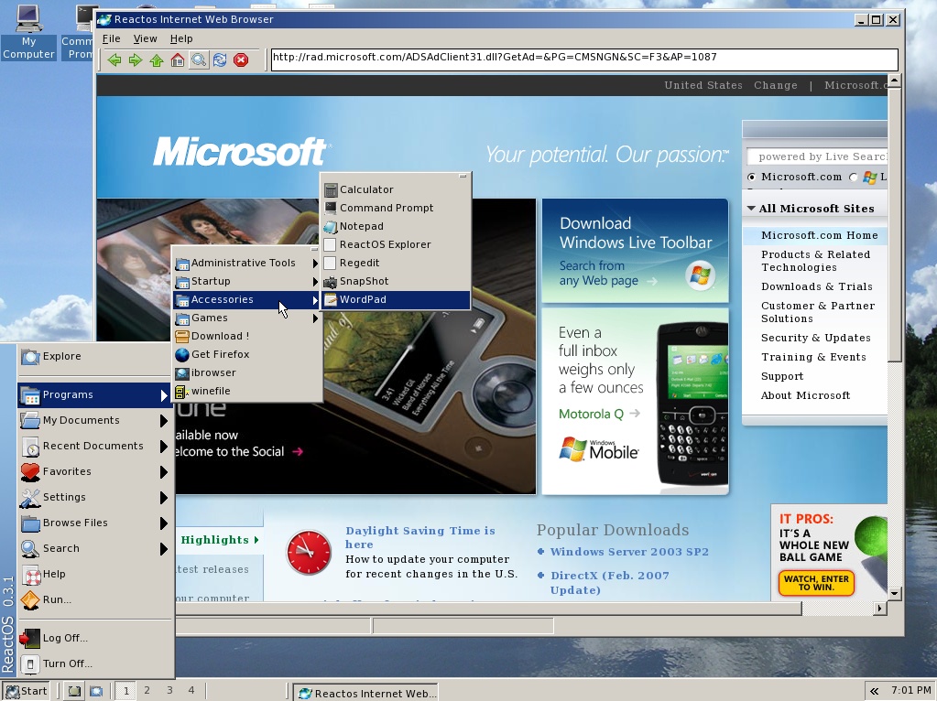The width and height of the screenshot is (937, 701).
Task: Click the Download ! entry in Programs
Action: (246, 336)
